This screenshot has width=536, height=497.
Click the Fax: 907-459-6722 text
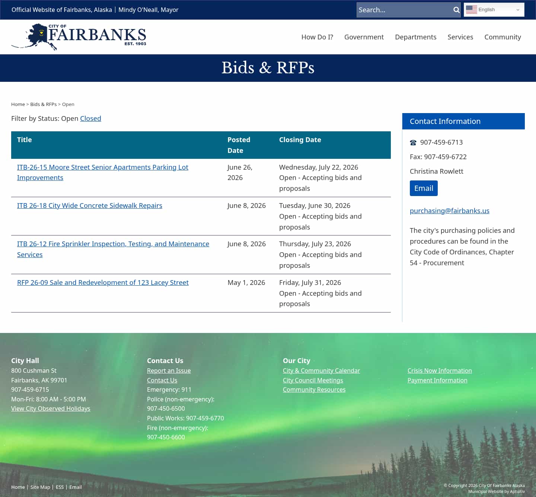[x=438, y=157]
